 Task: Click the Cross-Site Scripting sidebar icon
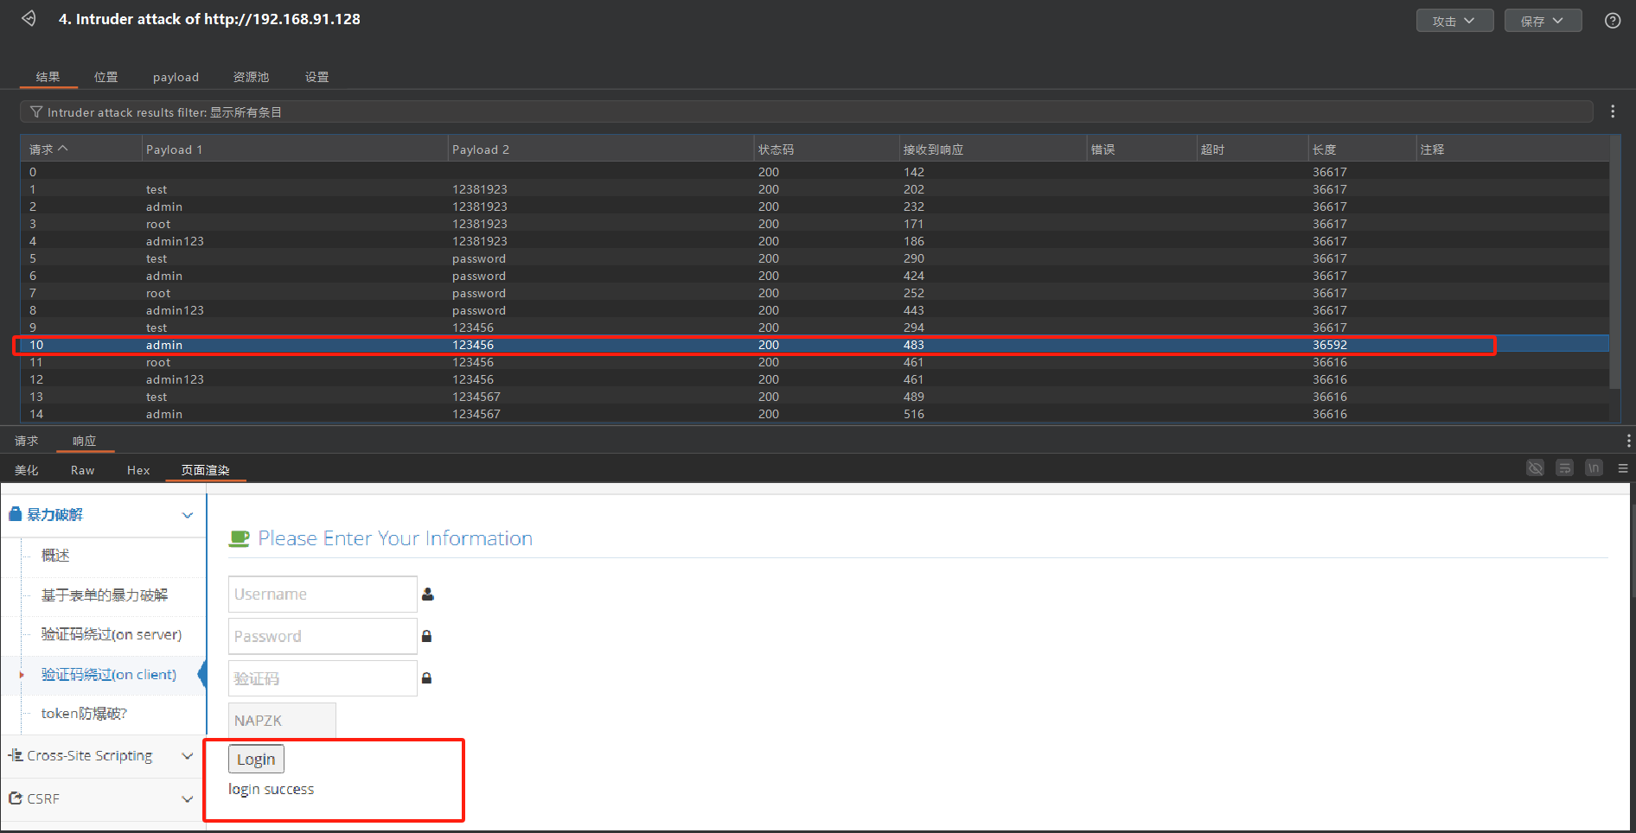tap(16, 755)
